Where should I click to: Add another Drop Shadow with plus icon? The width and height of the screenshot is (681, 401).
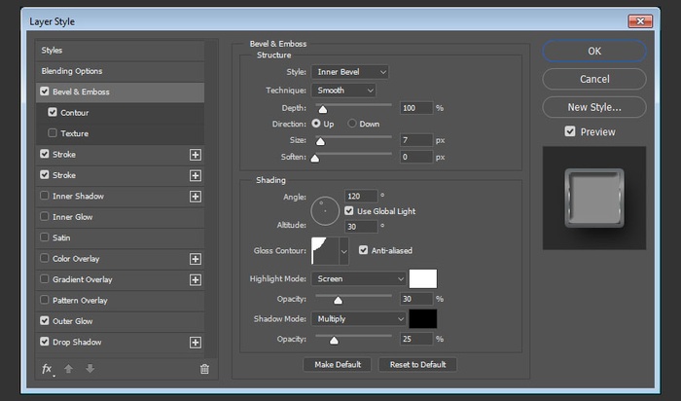click(x=196, y=343)
